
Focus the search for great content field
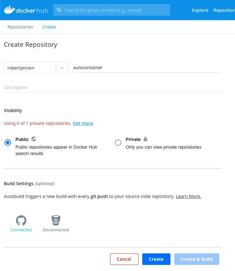(112, 10)
